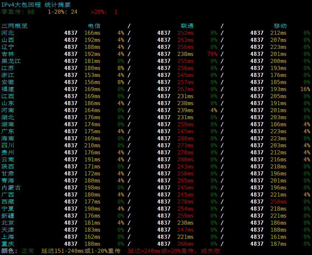Screen dimensions: 312x255
Task: Click 243ms value in 陕西 row
Action: (x=185, y=167)
